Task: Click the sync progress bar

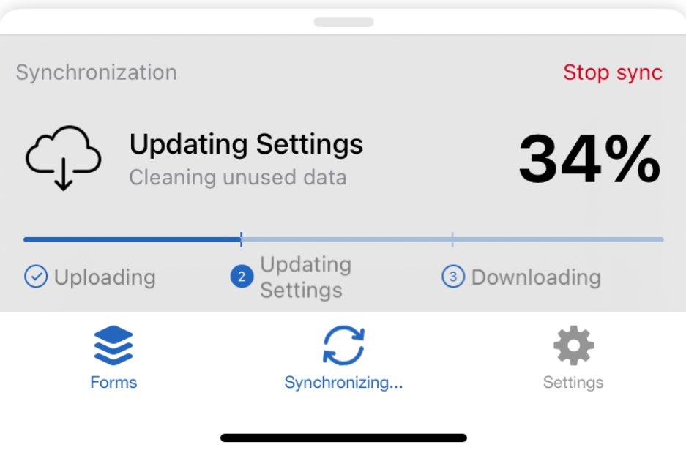Action: [x=343, y=239]
